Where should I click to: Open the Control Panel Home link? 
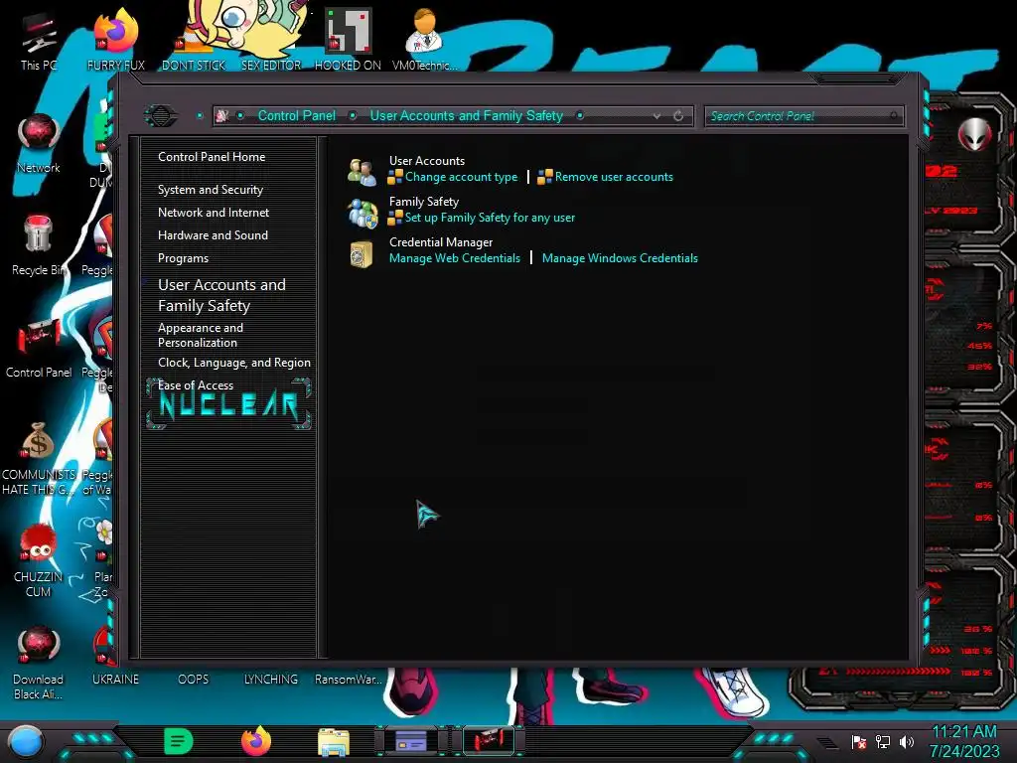coord(212,156)
